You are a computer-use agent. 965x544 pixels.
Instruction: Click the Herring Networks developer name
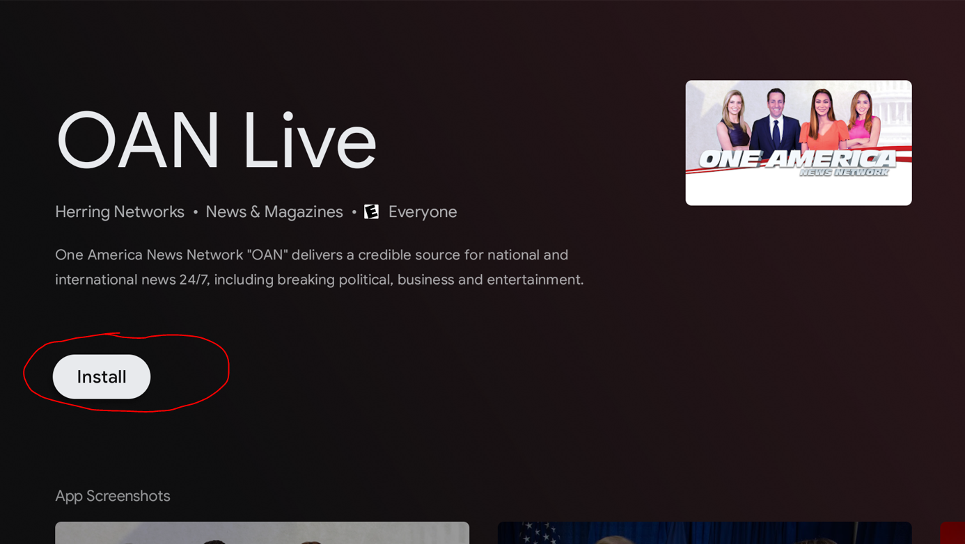point(120,211)
